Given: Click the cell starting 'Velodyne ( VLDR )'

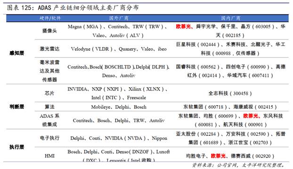Looking at the screenshot, I should click(x=119, y=49).
